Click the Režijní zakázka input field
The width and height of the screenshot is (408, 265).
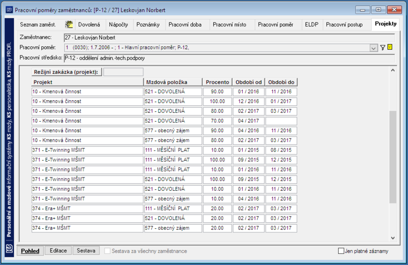pyautogui.click(x=123, y=72)
